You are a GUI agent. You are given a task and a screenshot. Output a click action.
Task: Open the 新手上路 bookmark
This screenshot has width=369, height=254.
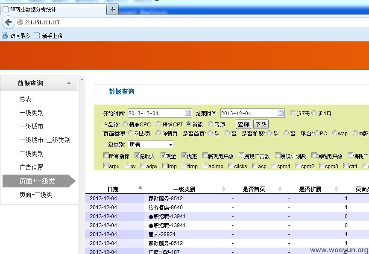point(48,36)
